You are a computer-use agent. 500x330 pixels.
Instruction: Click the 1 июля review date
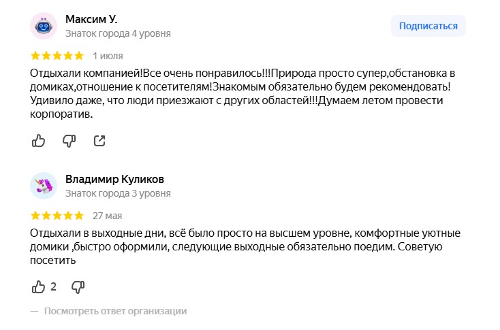[108, 56]
